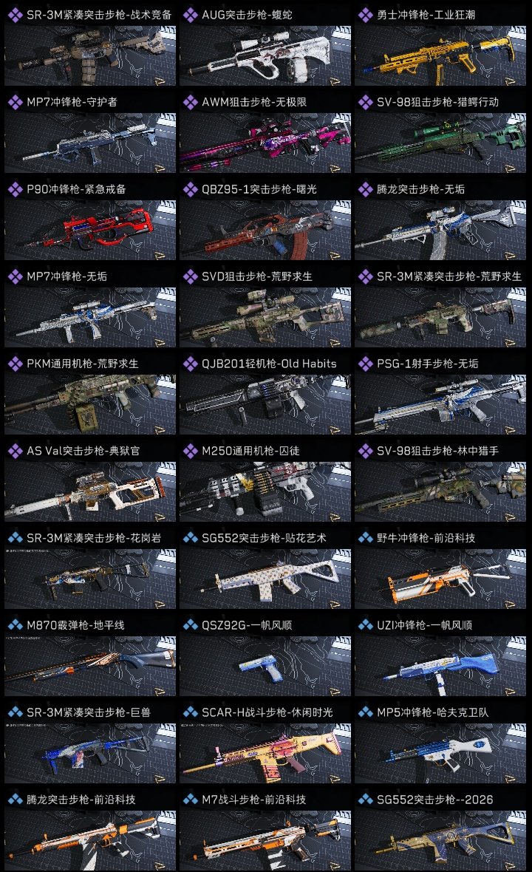Click the blue rarity icon beside 腾龙突击步枪-前沿科技
Image resolution: width=532 pixels, height=872 pixels.
tap(15, 800)
